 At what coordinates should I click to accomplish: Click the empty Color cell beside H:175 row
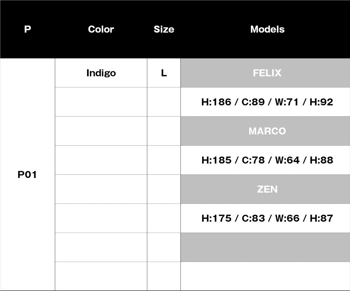tap(101, 218)
